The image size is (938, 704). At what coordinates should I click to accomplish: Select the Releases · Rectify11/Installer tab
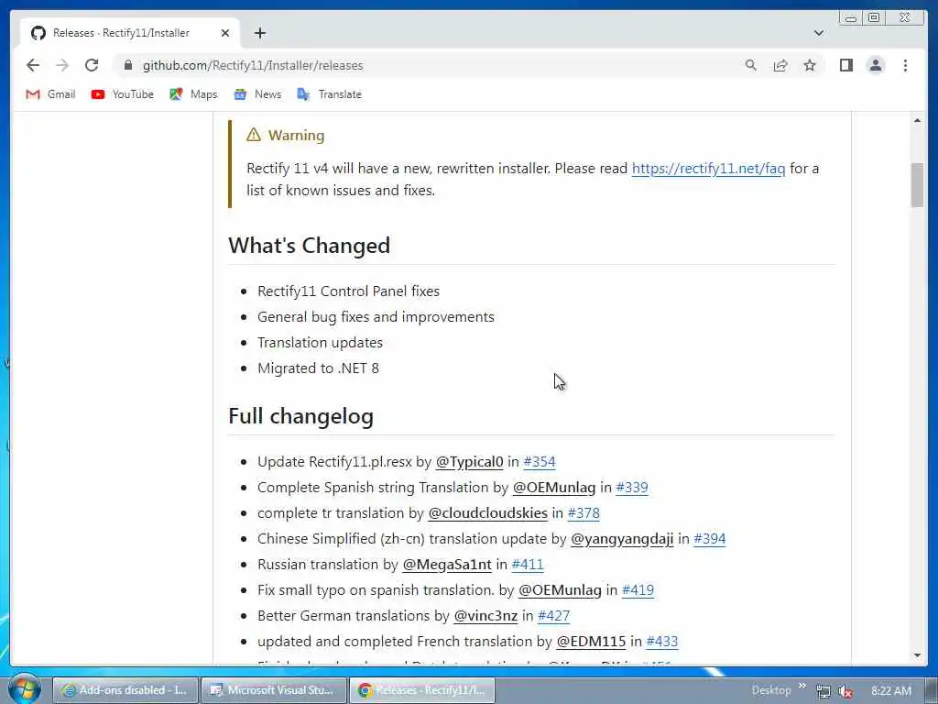(130, 33)
